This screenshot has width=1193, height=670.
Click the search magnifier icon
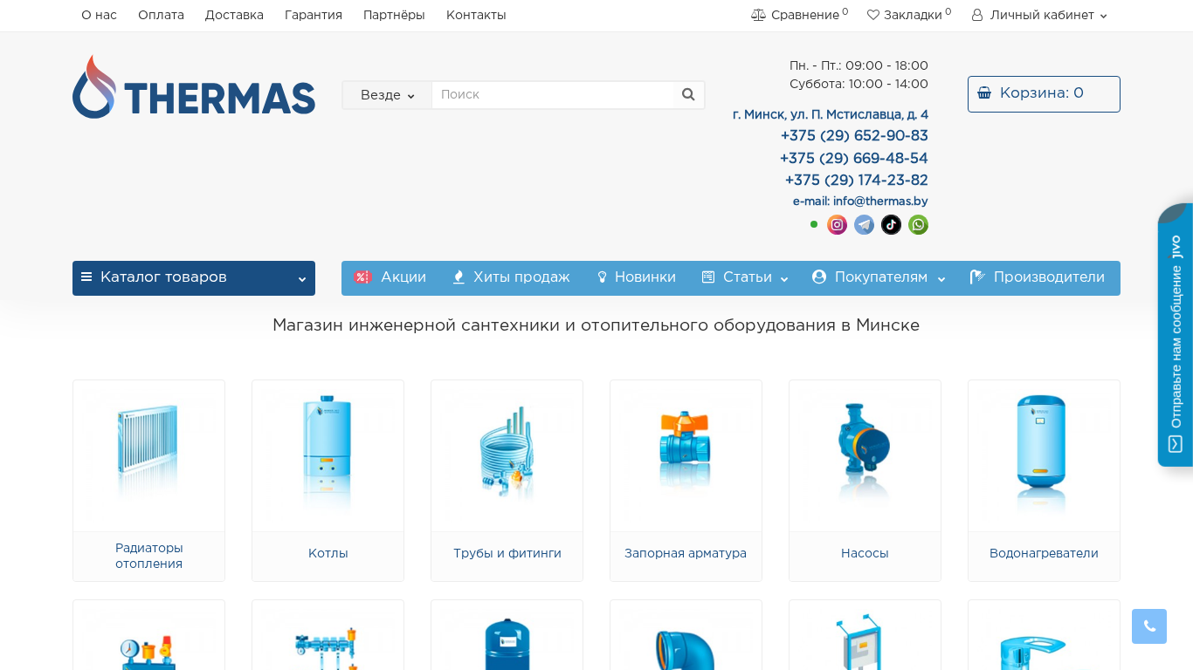(x=688, y=94)
